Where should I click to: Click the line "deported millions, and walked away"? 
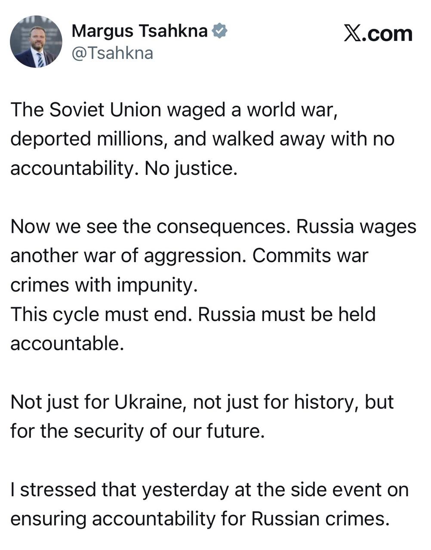202,139
